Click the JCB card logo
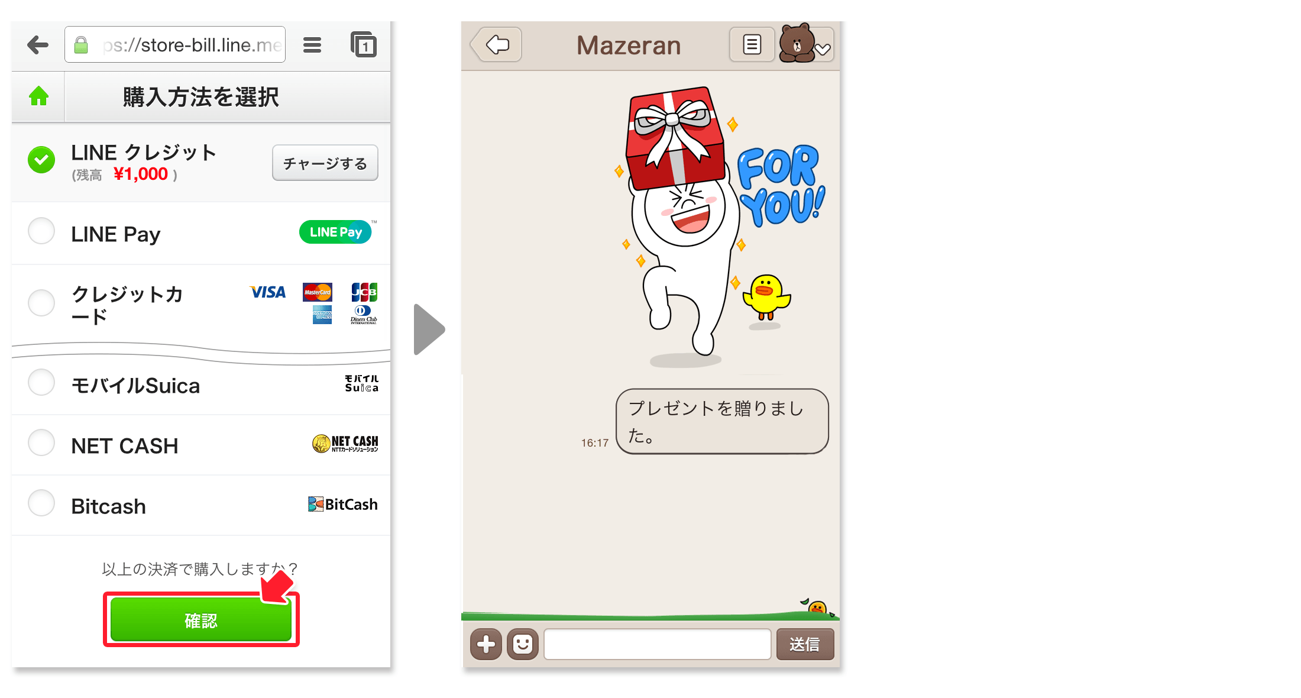The width and height of the screenshot is (1301, 698). 364,292
